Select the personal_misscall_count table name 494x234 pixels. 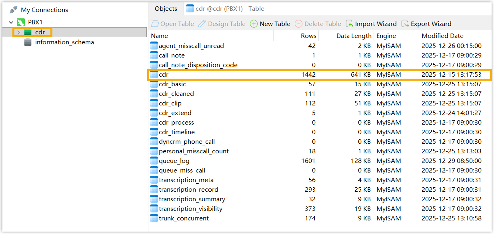tap(194, 151)
